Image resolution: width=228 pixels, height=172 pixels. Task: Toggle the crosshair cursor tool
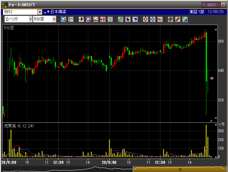(x=71, y=19)
